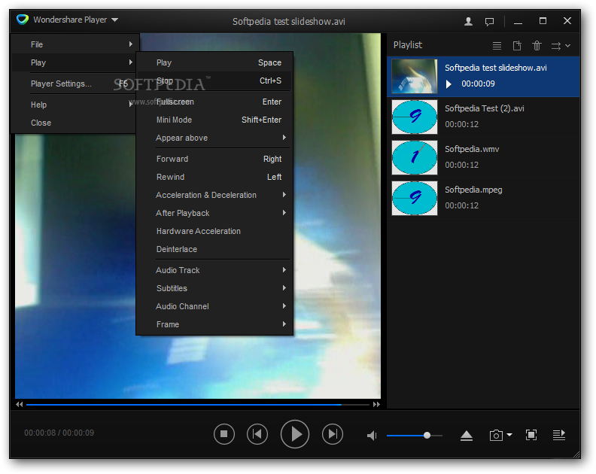The height and width of the screenshot is (474, 596).
Task: Click the Playlist header label
Action: pyautogui.click(x=407, y=45)
